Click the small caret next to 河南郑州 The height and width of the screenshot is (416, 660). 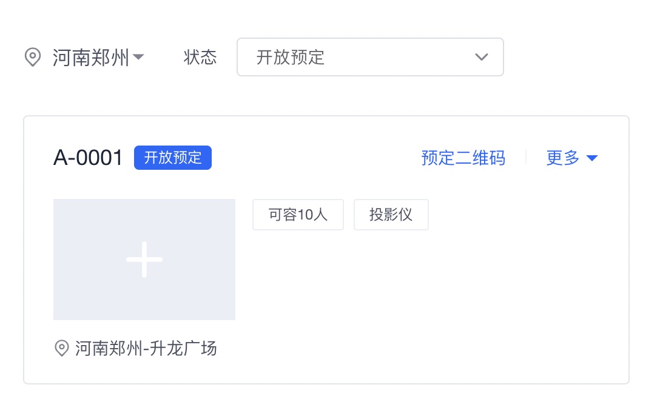(x=138, y=58)
